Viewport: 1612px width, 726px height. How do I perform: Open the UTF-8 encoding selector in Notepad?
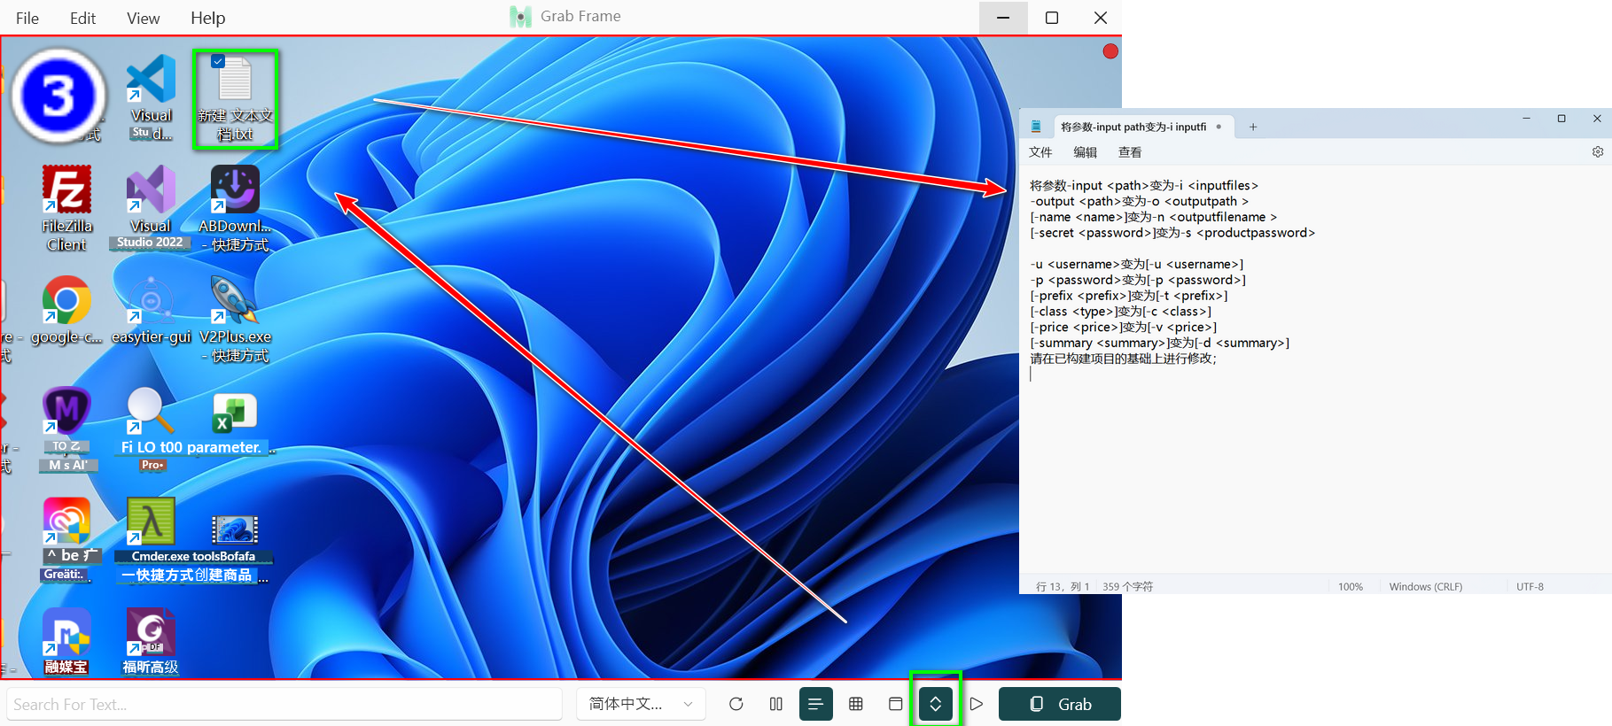click(x=1530, y=586)
